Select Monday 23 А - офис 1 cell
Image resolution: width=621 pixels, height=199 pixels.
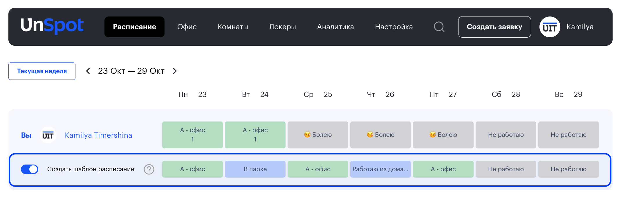tap(192, 135)
